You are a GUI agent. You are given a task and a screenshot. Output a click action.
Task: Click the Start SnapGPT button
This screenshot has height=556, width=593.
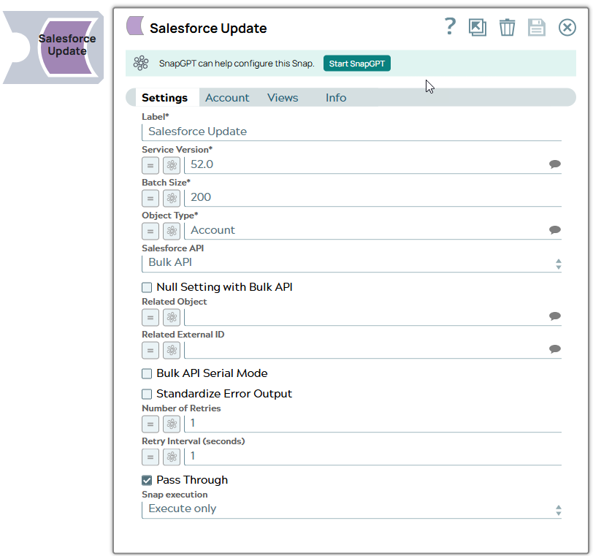[x=356, y=64]
